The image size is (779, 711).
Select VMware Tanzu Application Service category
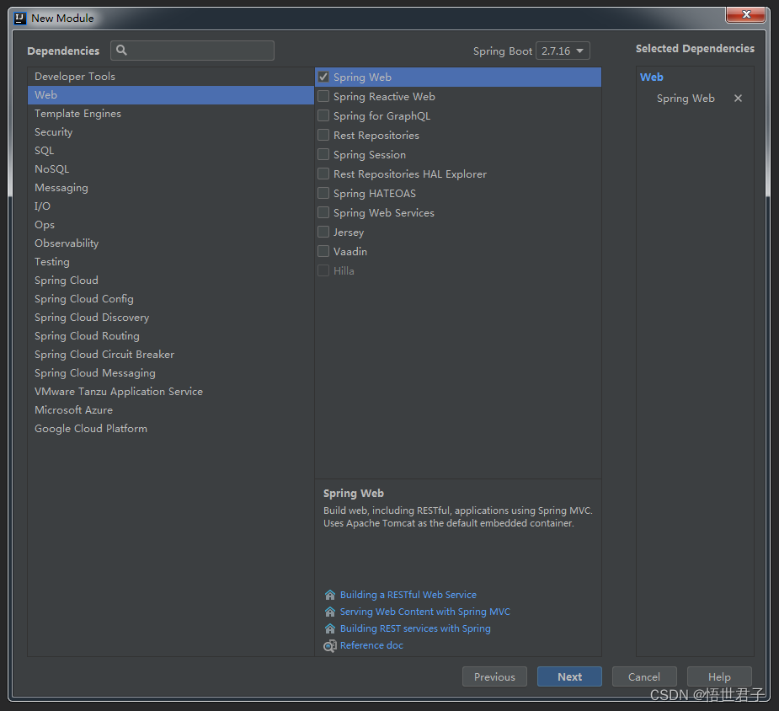click(x=171, y=392)
